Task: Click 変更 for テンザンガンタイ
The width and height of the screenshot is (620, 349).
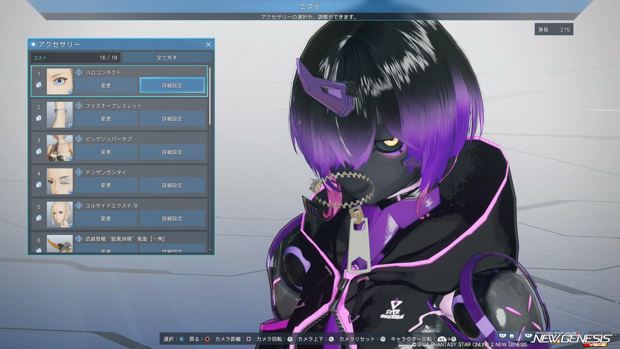Action: coord(106,185)
